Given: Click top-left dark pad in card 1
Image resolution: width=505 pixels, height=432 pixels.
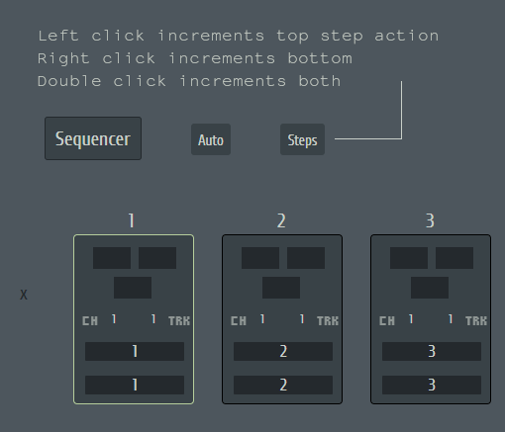Looking at the screenshot, I should pos(112,258).
